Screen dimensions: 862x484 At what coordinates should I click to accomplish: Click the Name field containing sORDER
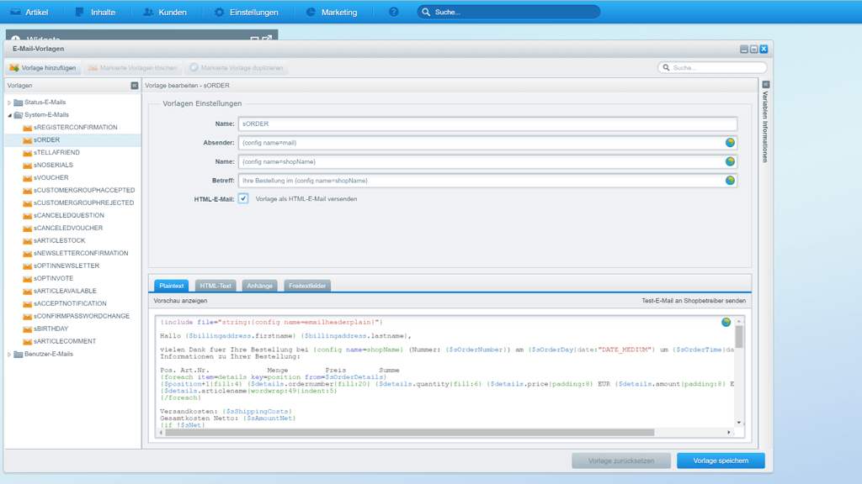tap(487, 124)
